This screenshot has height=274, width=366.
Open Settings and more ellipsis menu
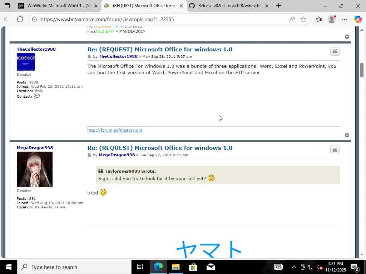(345, 19)
